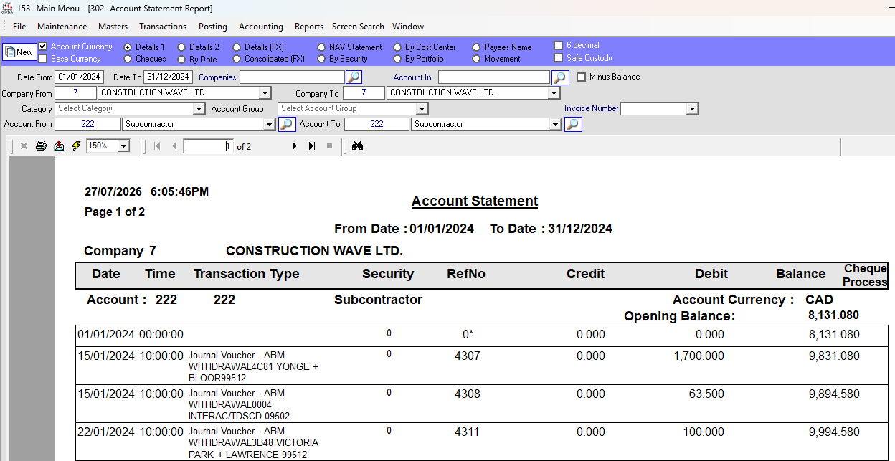Screen dimensions: 895x461
Task: Open the binoculars find text tool
Action: point(358,146)
